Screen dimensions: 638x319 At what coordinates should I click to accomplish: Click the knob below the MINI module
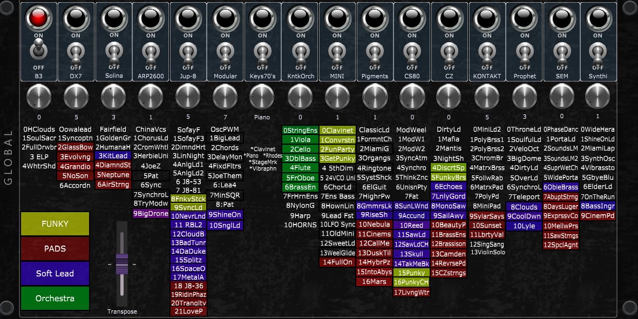[337, 97]
